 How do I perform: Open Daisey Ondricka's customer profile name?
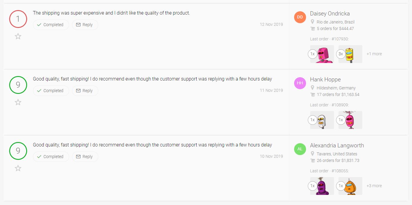pyautogui.click(x=330, y=14)
